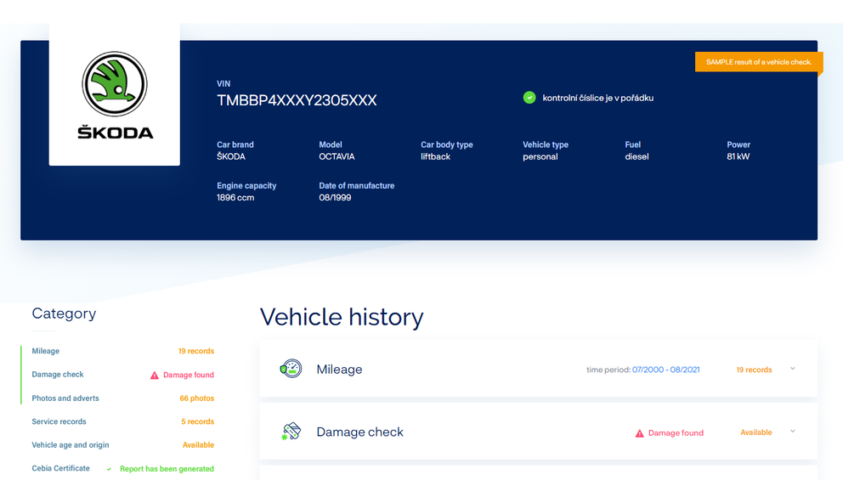Viewport: 843px width, 480px height.
Task: Click the personal vehicle type value
Action: click(x=540, y=156)
